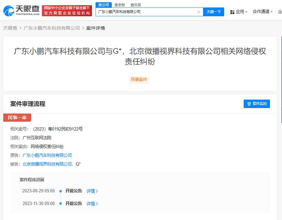
Task: Click the 案件监控 button
Action: [x=257, y=103]
